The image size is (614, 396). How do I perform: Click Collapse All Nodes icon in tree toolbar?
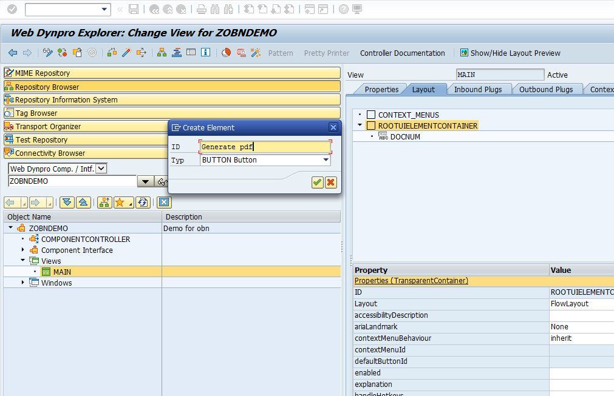coord(83,202)
